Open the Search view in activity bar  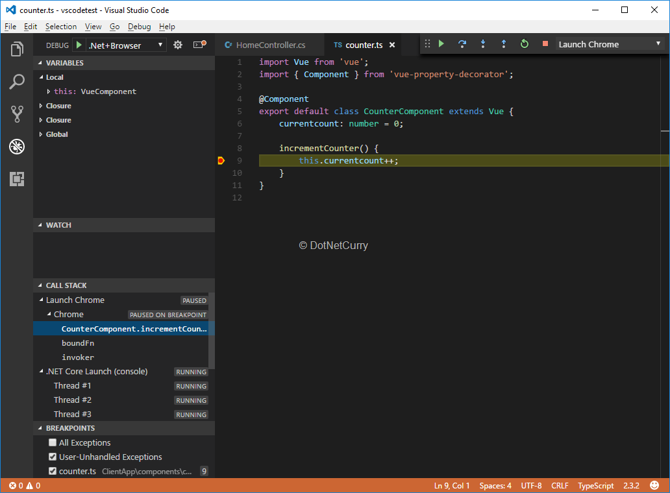pyautogui.click(x=17, y=82)
